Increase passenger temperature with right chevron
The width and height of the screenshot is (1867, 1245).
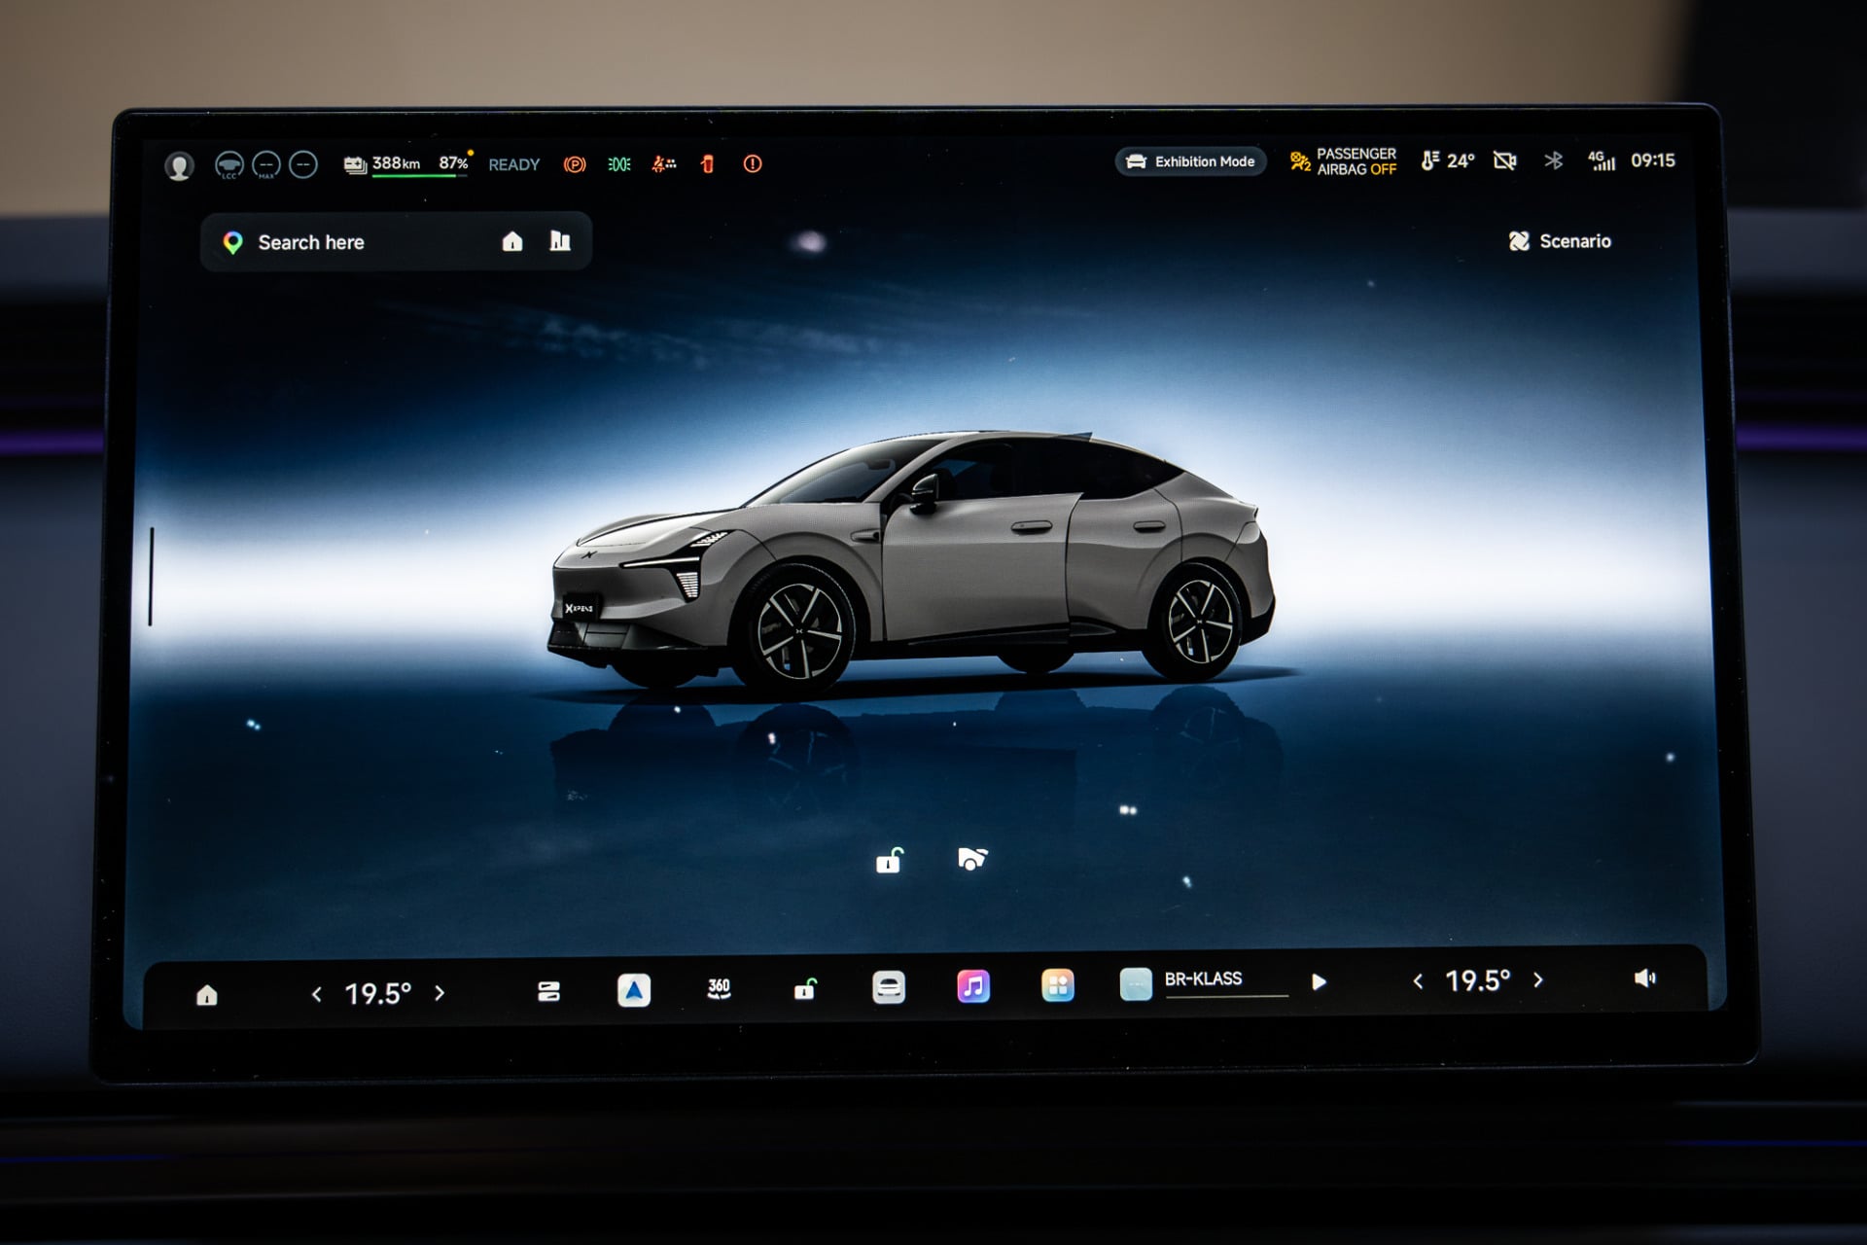pos(1538,980)
